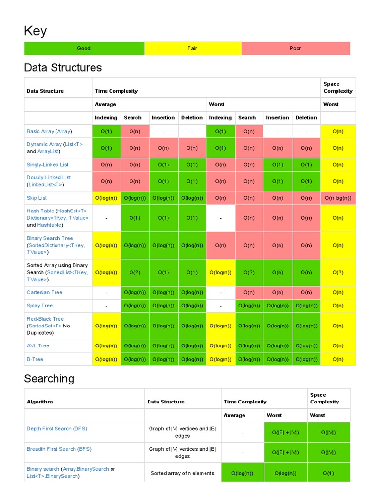Follow the Cartesian Tree link
The image size is (374, 499).
(x=44, y=293)
